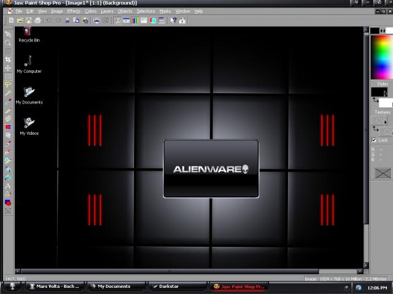
Task: Click the Open file folder icon
Action: 20,20
